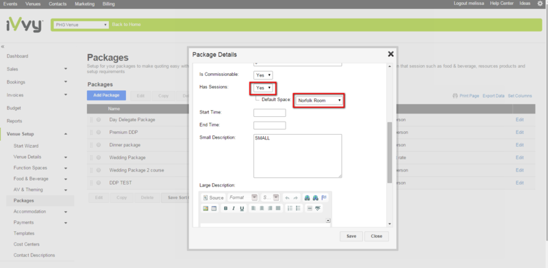Open the Venues top menu
548x268 pixels.
pos(33,4)
